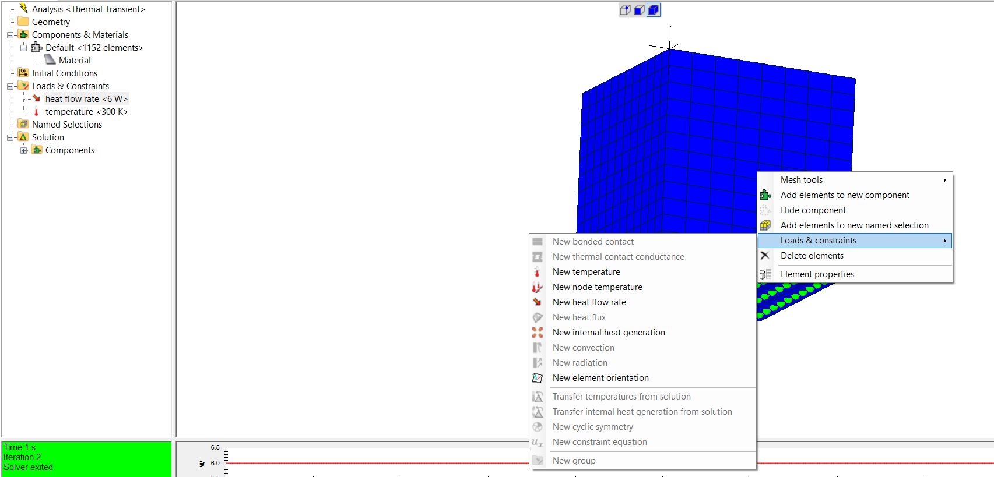994x477 pixels.
Task: Open the Loads & constraints submenu arrow
Action: 944,241
